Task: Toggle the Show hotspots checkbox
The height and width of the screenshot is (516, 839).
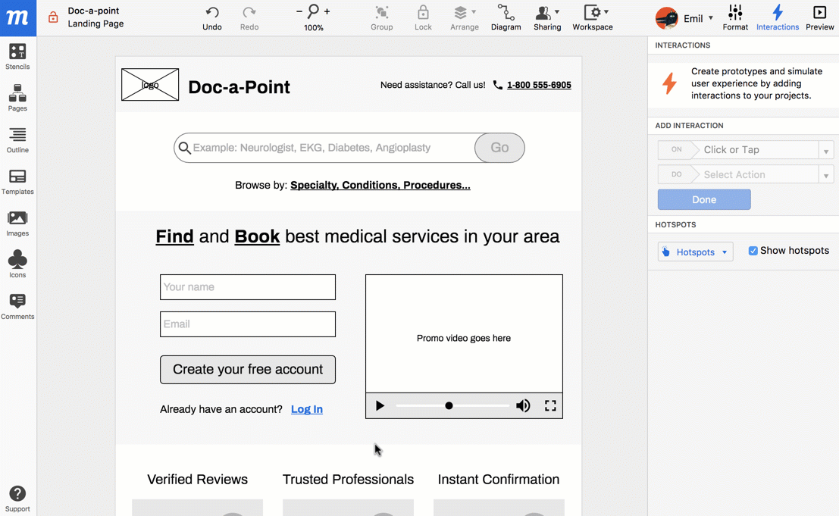Action: [753, 251]
